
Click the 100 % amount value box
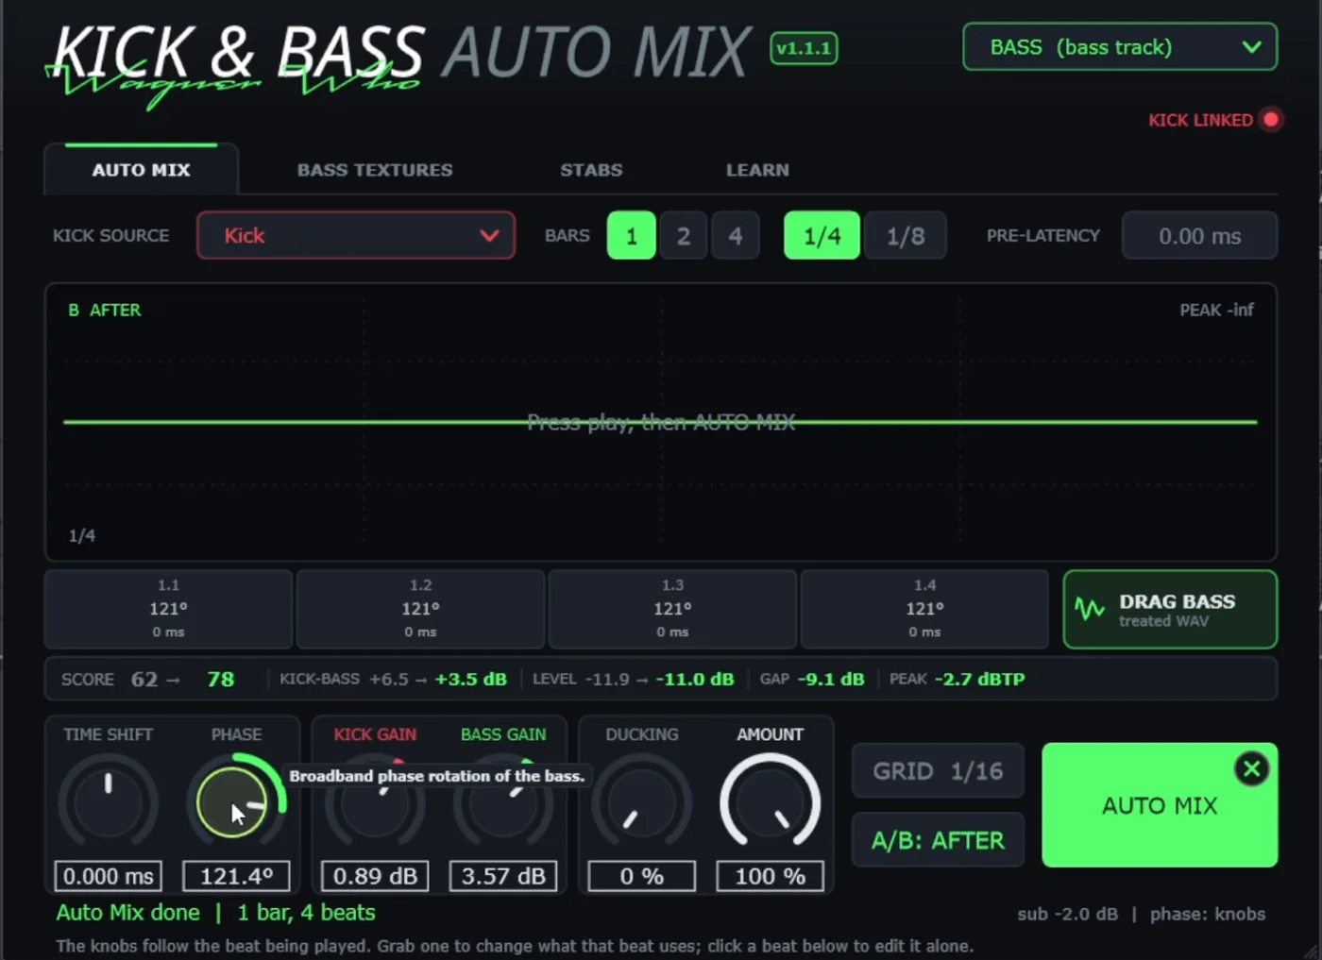[x=770, y=876]
